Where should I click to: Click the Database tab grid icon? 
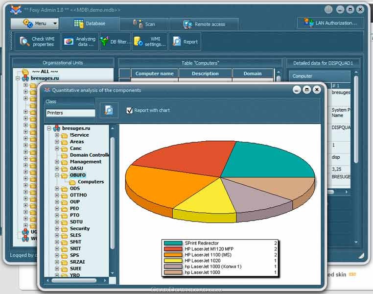point(79,24)
